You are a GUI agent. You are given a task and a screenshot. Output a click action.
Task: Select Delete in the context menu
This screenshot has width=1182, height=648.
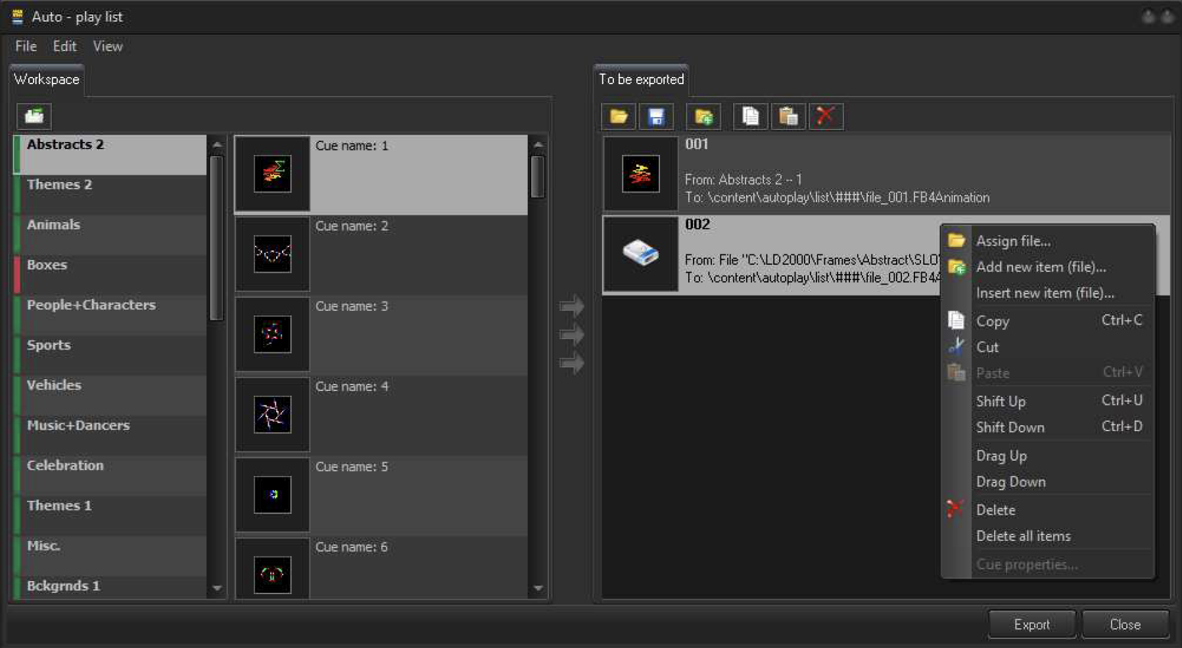[1048, 510]
